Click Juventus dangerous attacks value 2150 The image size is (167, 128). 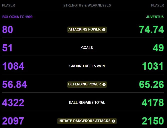pos(153,121)
